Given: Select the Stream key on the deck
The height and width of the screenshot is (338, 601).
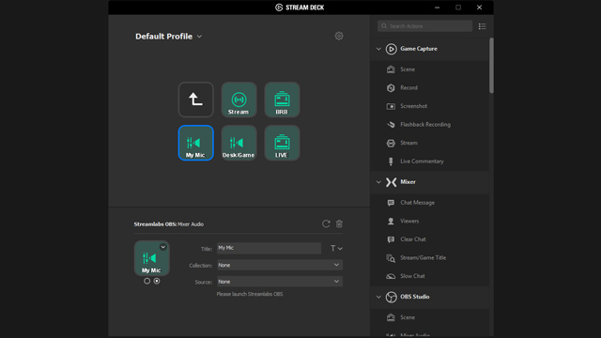Looking at the screenshot, I should [239, 100].
